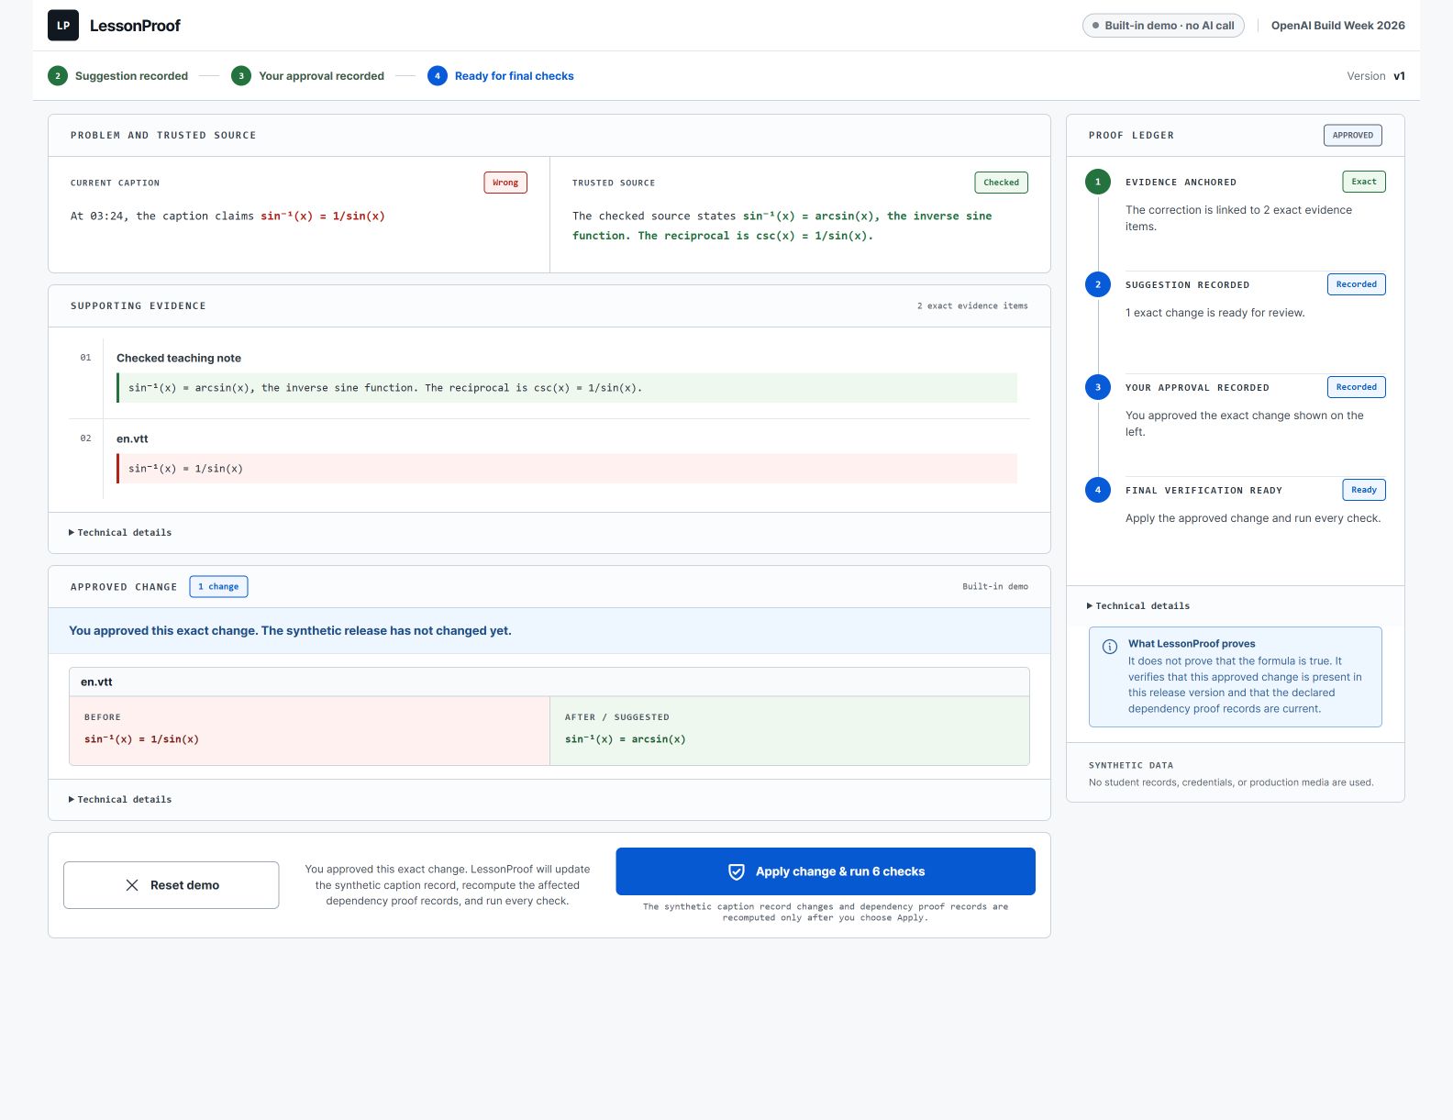This screenshot has width=1453, height=1120.
Task: Expand Technical details under Supporting Evidence
Action: (x=120, y=533)
